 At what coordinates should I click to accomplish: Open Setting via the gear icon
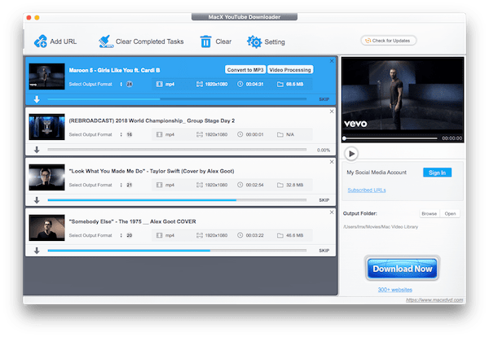[254, 42]
